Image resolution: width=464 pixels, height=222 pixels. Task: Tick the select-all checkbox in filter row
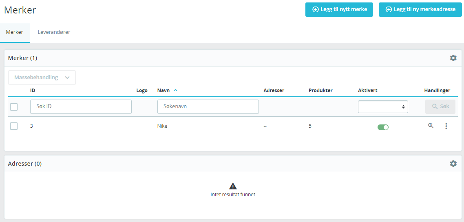tap(14, 107)
